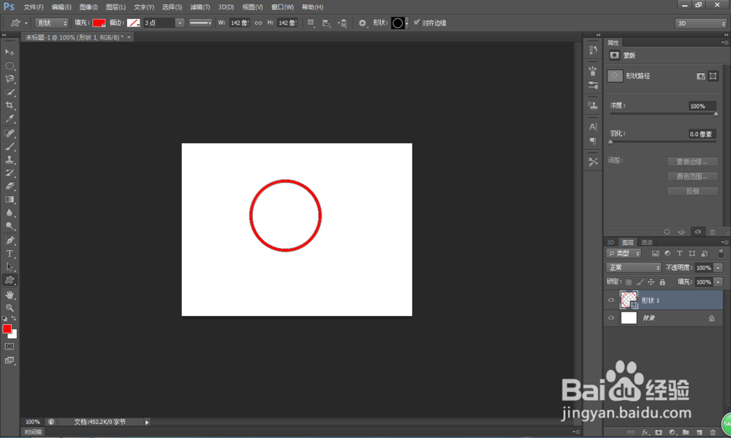Open the 不透明度 opacity dropdown arrow
The height and width of the screenshot is (438, 731).
click(719, 268)
